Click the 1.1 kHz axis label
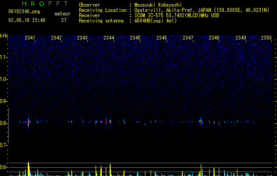This screenshot has height=176, width=277. (4, 57)
